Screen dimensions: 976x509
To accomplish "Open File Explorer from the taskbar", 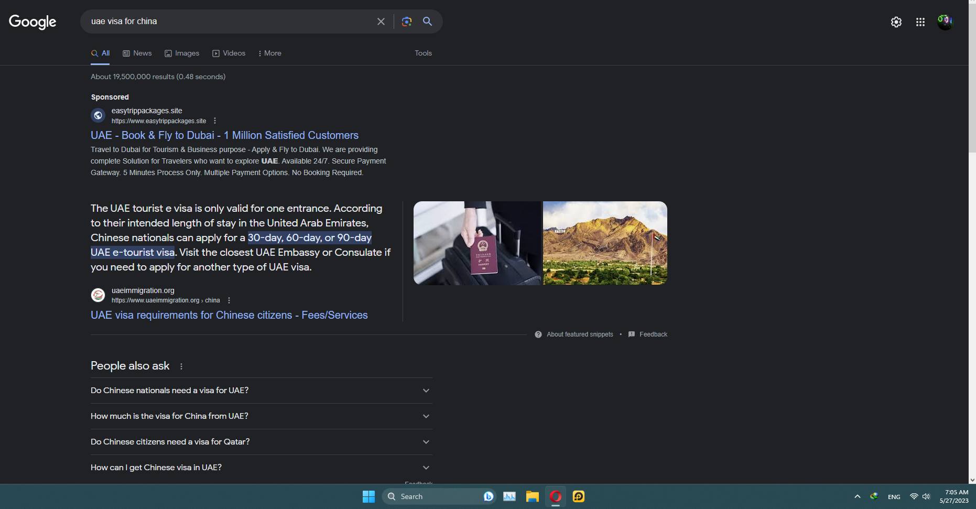I will pos(533,496).
